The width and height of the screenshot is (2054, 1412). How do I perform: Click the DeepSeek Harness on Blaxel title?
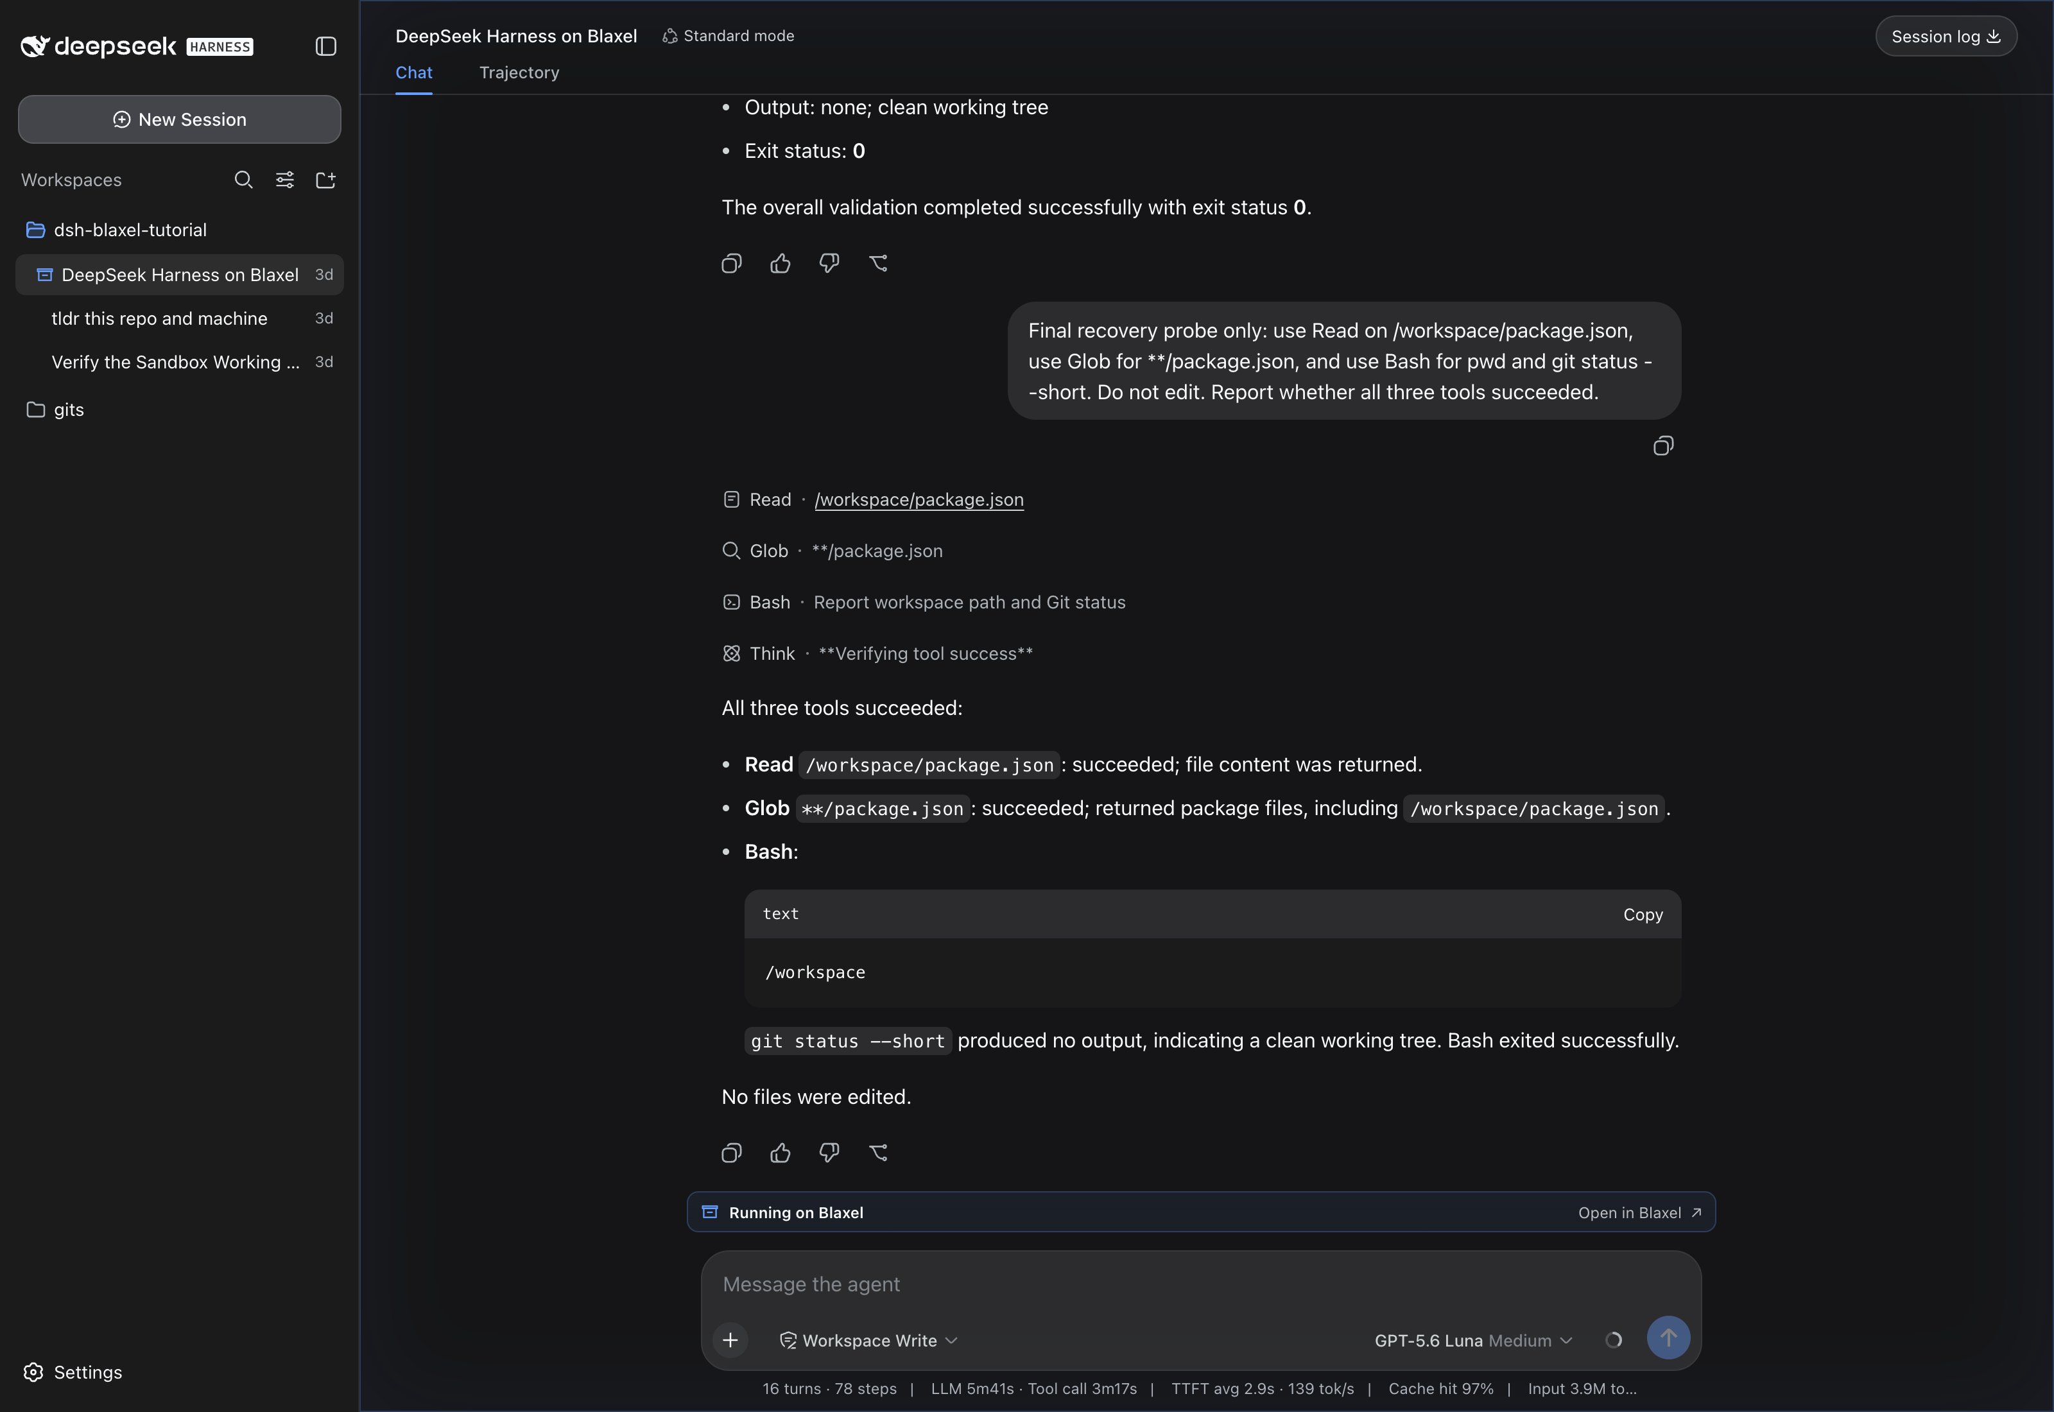pos(517,37)
